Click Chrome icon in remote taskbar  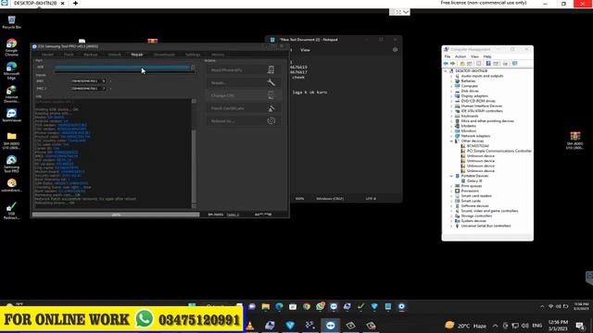(307, 306)
